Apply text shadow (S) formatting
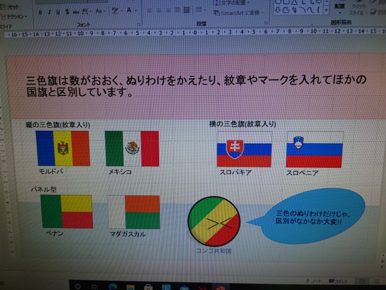 click(67, 11)
